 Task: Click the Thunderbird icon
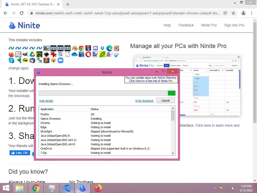point(32,60)
